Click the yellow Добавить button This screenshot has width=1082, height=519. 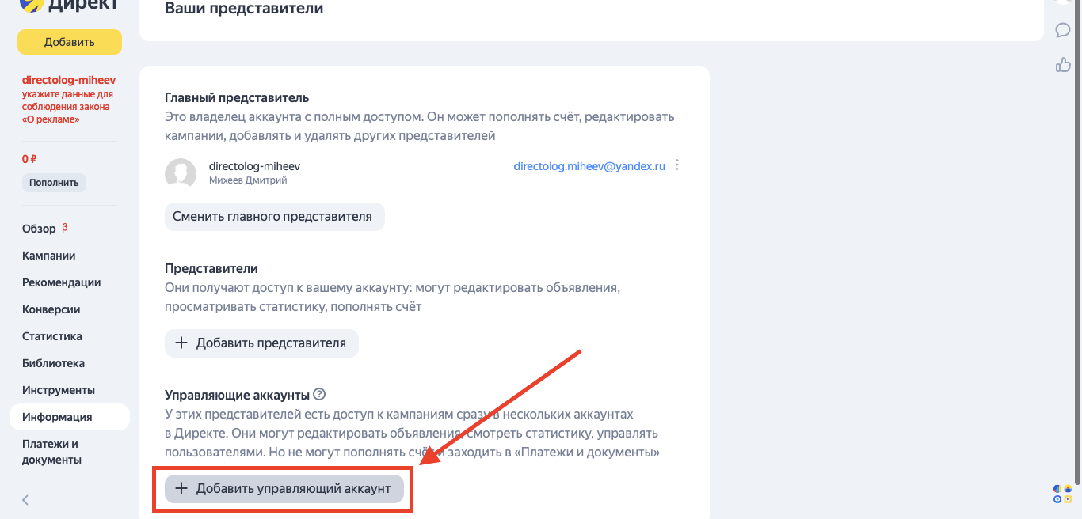point(70,42)
